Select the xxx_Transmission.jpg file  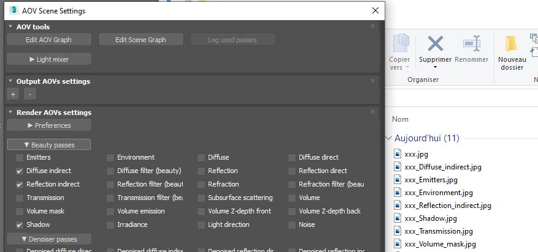click(438, 231)
